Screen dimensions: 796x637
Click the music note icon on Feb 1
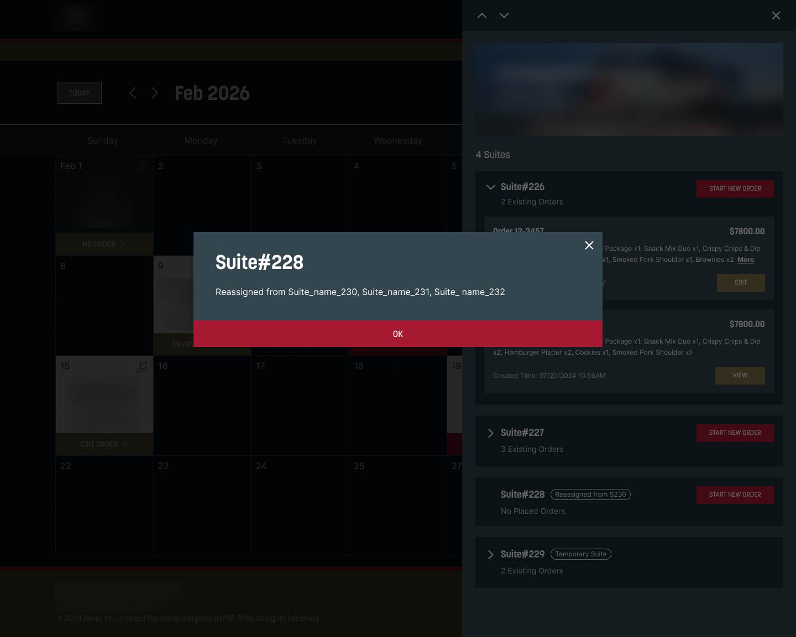coord(142,166)
